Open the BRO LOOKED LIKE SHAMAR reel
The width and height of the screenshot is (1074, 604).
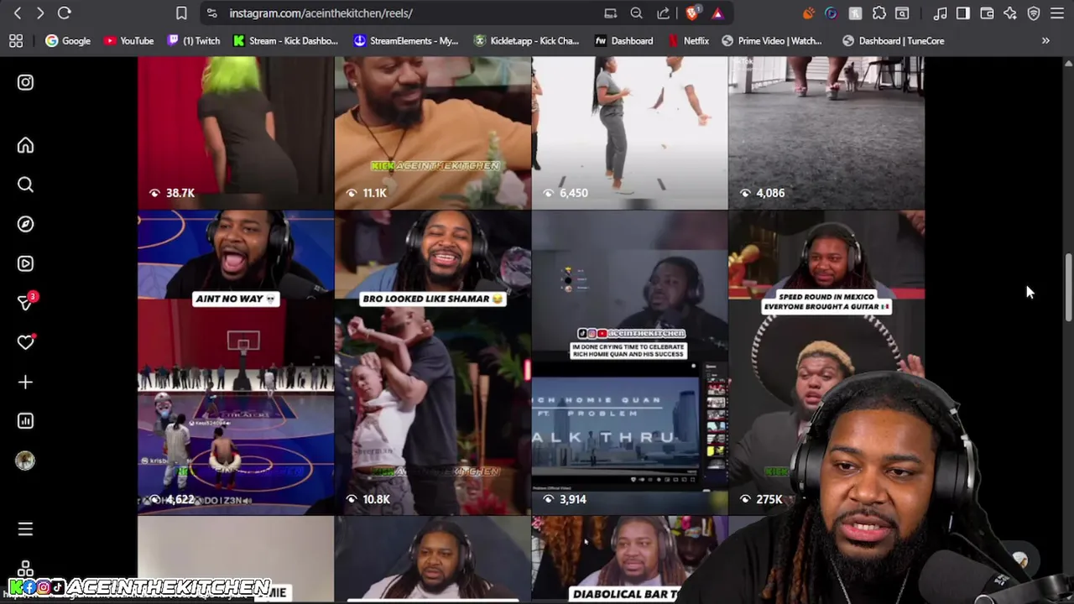click(x=432, y=362)
